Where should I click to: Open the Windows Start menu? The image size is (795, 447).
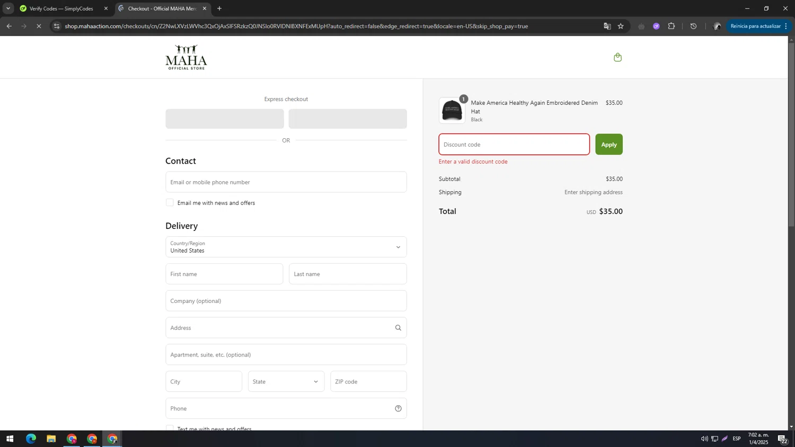[x=10, y=439]
